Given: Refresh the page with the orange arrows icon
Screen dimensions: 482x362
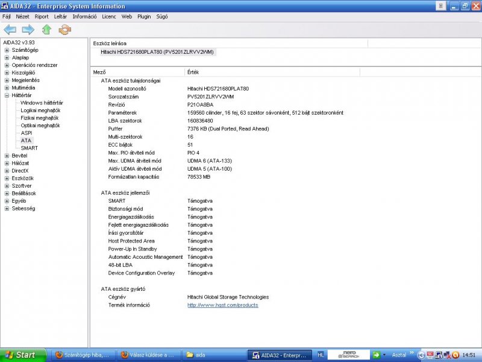Looking at the screenshot, I should click(x=64, y=30).
